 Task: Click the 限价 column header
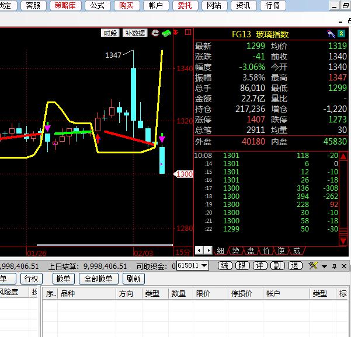coord(210,293)
